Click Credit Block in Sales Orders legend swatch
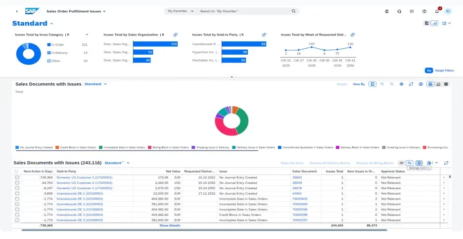Image resolution: width=463 pixels, height=239 pixels. tap(57, 147)
